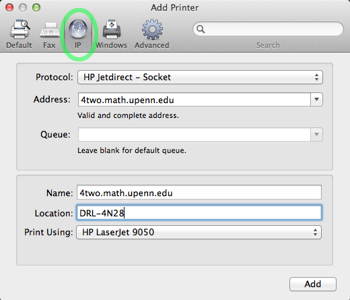
Task: Open the Print Using HP LaserJet dropdown
Action: coord(199,232)
